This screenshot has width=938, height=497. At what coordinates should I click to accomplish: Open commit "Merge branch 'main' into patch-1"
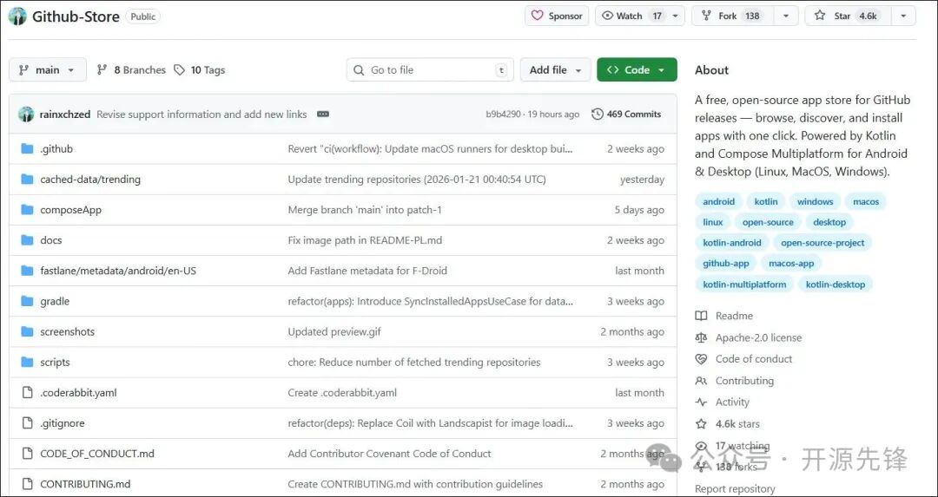[364, 210]
